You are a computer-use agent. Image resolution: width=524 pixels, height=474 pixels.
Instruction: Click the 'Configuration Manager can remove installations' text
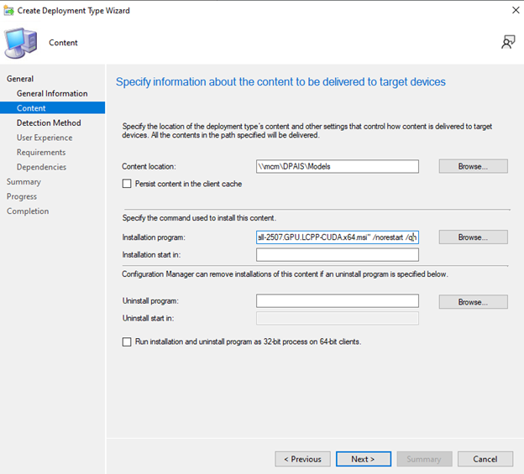(285, 274)
